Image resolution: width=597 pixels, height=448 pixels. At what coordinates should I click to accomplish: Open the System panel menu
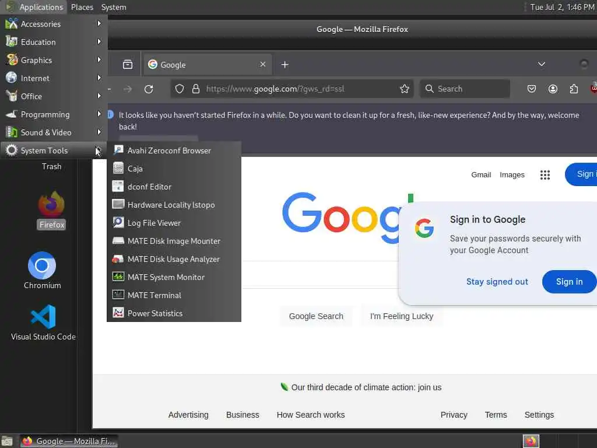click(114, 7)
